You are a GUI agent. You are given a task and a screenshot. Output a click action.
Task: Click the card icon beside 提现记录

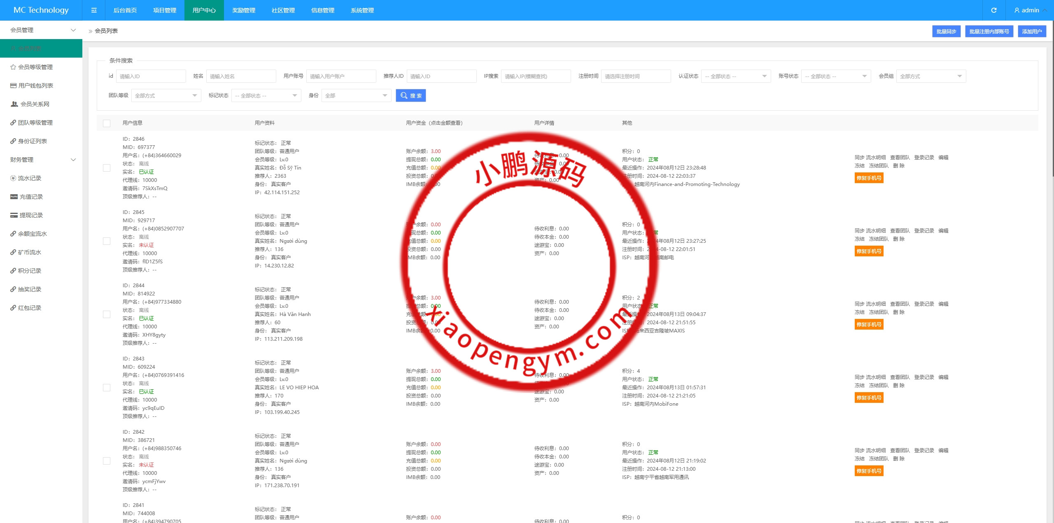[14, 215]
